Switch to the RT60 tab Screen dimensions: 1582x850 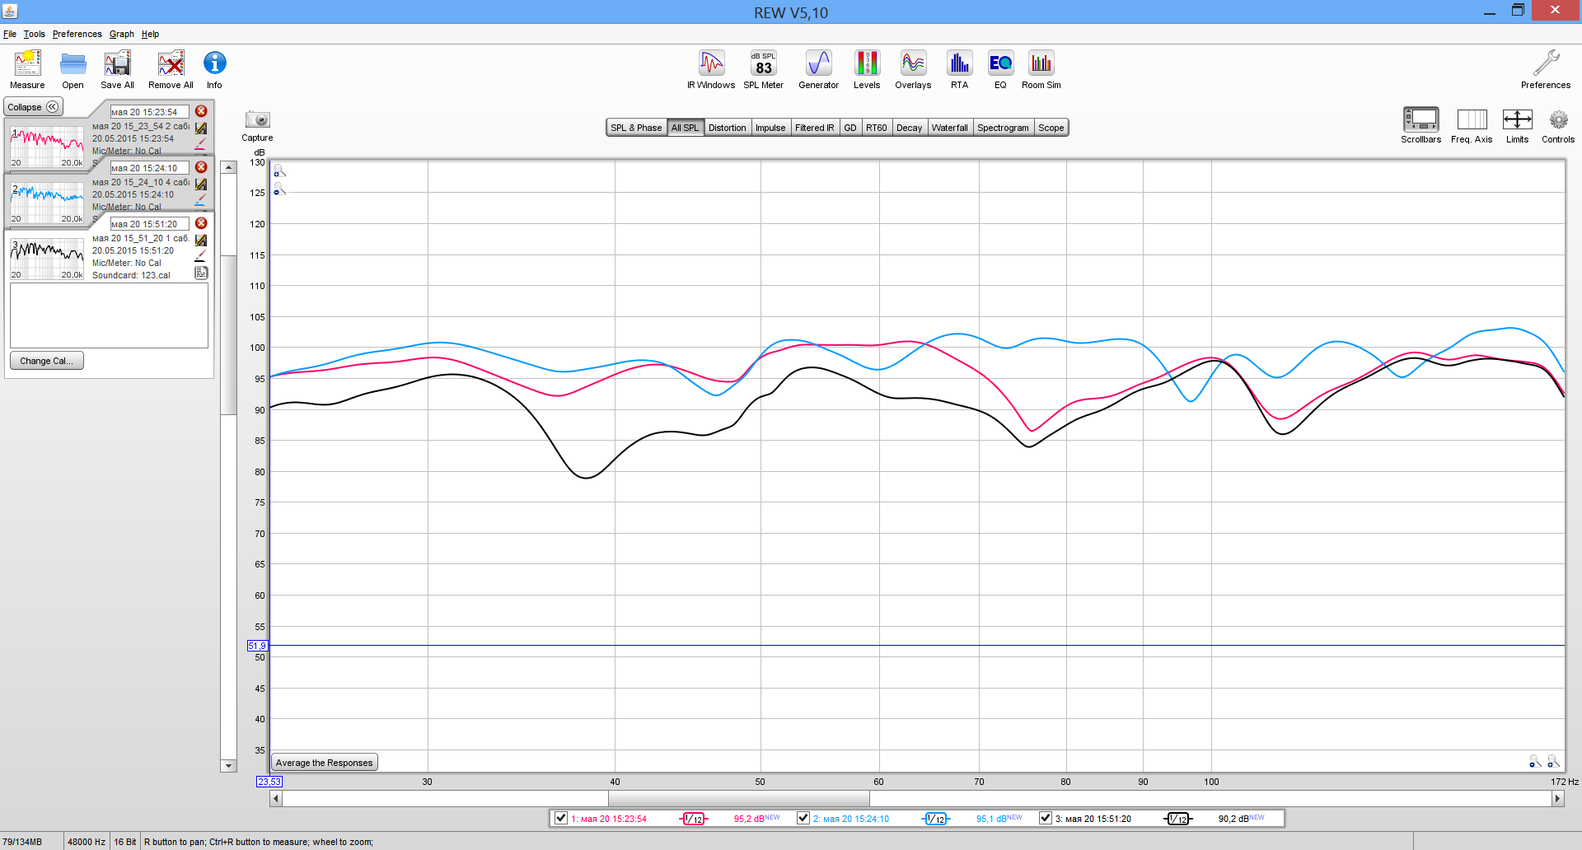877,128
